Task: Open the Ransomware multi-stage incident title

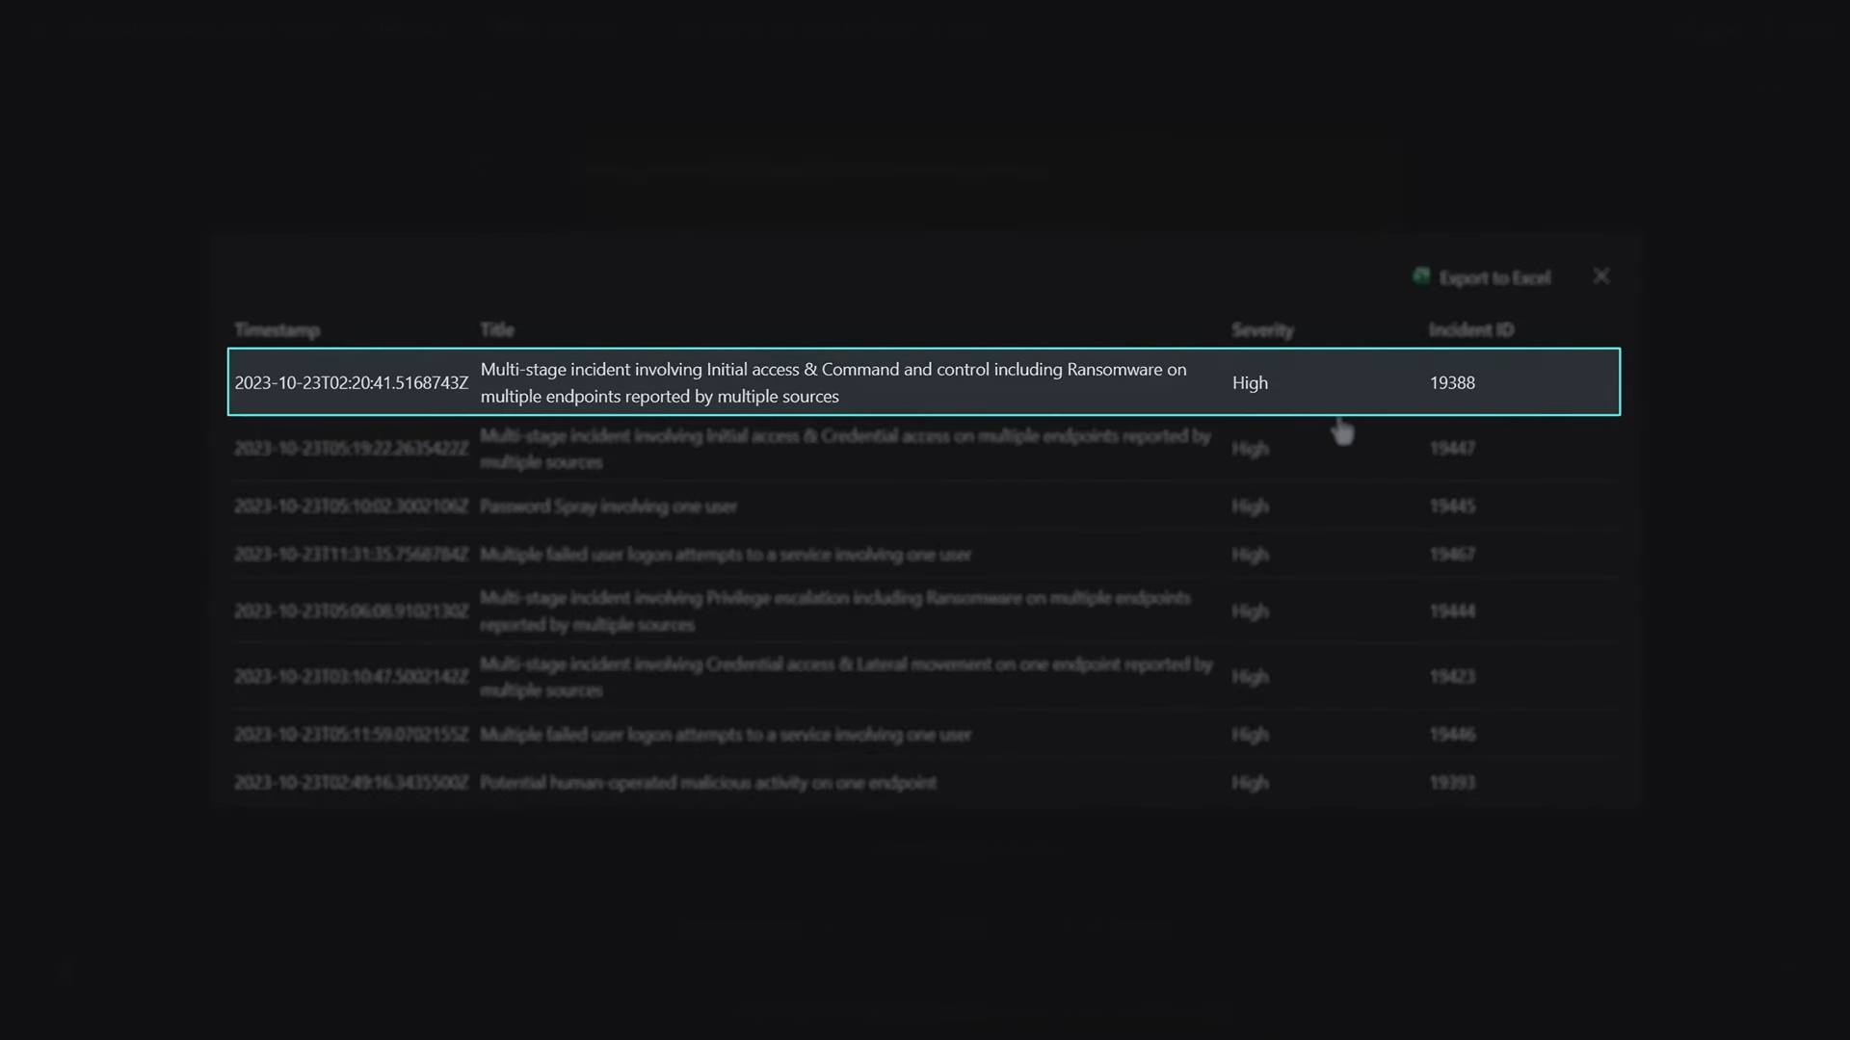Action: [833, 382]
